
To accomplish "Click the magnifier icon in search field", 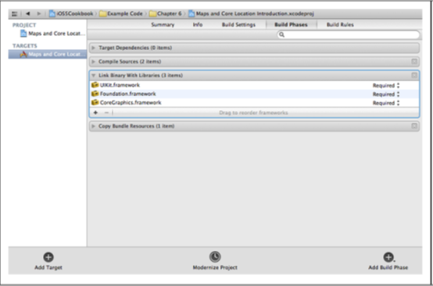I will pos(281,35).
